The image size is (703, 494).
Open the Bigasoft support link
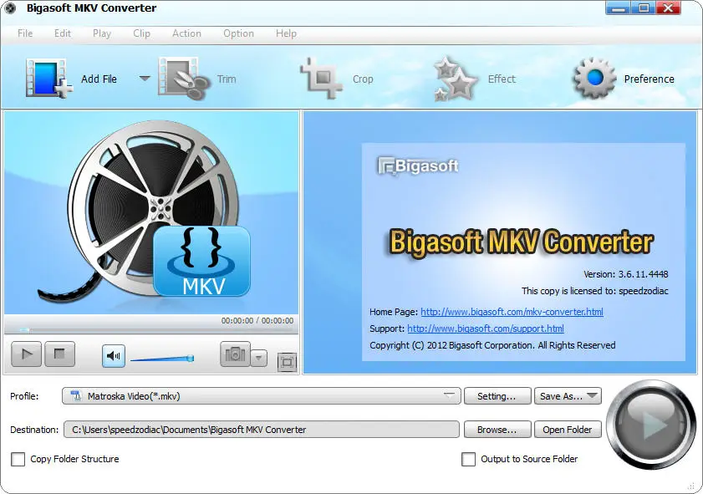pyautogui.click(x=486, y=328)
